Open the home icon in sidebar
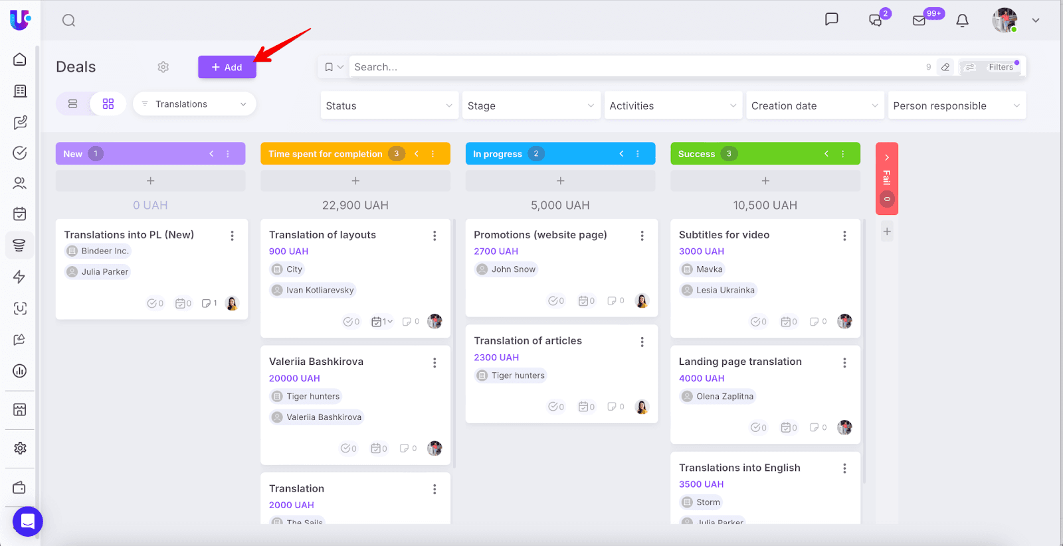 point(20,60)
